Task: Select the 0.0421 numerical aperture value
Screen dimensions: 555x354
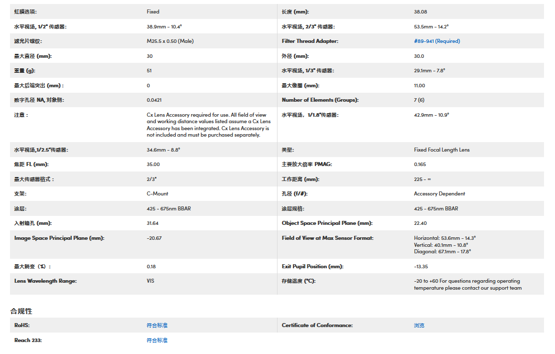Action: 154,100
